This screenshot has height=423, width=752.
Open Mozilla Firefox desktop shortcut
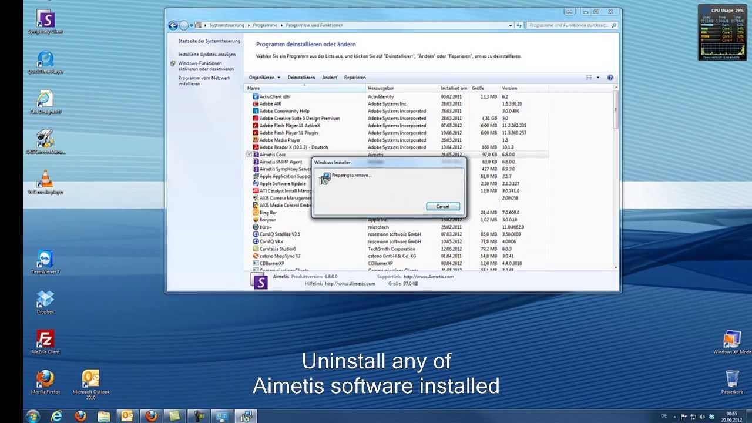click(45, 382)
